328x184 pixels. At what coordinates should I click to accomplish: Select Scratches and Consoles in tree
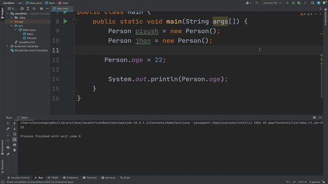tap(29, 51)
